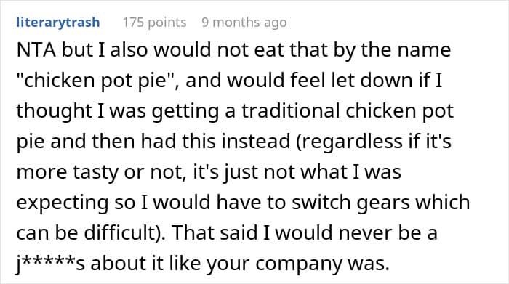This screenshot has height=284, width=509.
Task: Click the words 'more tasty or not'
Action: point(98,172)
